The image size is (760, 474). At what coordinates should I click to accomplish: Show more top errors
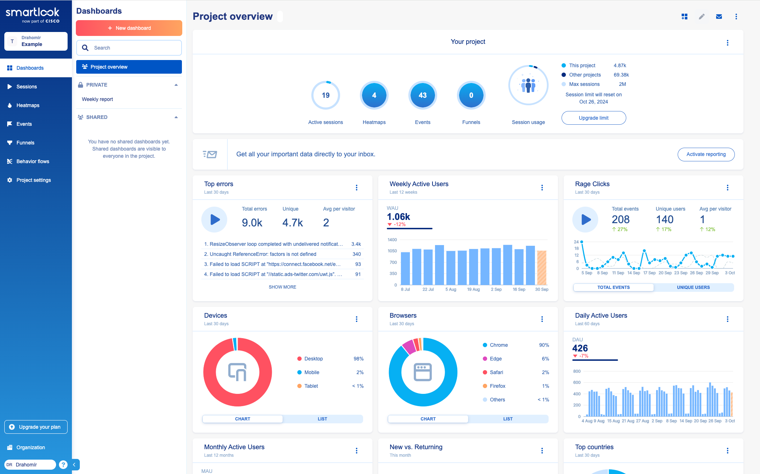283,287
